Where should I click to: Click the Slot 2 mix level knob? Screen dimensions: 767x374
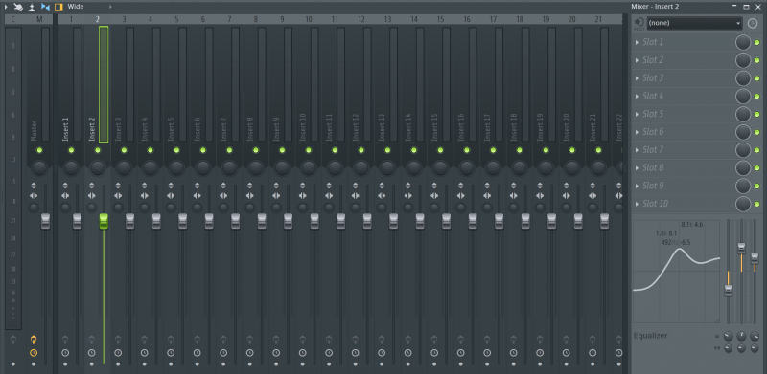point(743,60)
